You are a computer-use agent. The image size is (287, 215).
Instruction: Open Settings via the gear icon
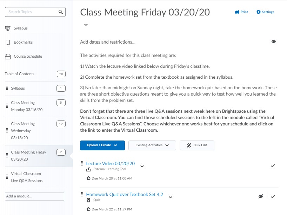tap(259, 12)
